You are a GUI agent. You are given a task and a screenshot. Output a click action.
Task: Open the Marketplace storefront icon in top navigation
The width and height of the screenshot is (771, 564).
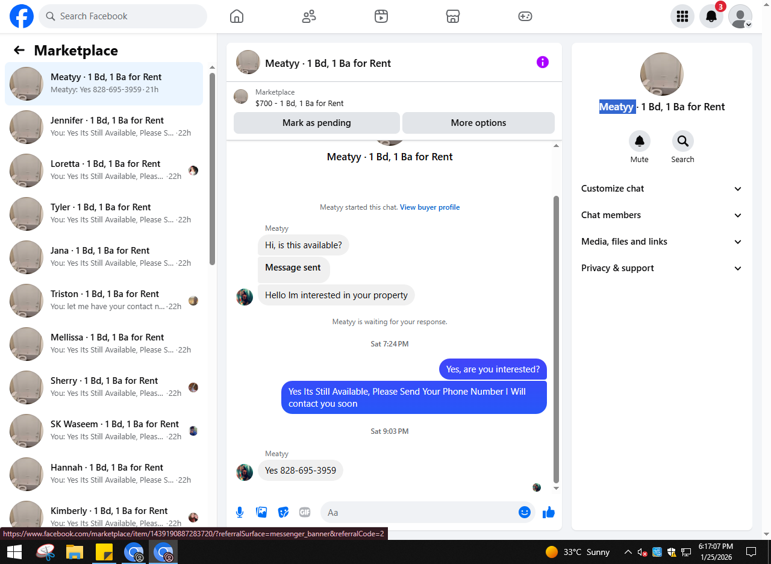pos(453,16)
